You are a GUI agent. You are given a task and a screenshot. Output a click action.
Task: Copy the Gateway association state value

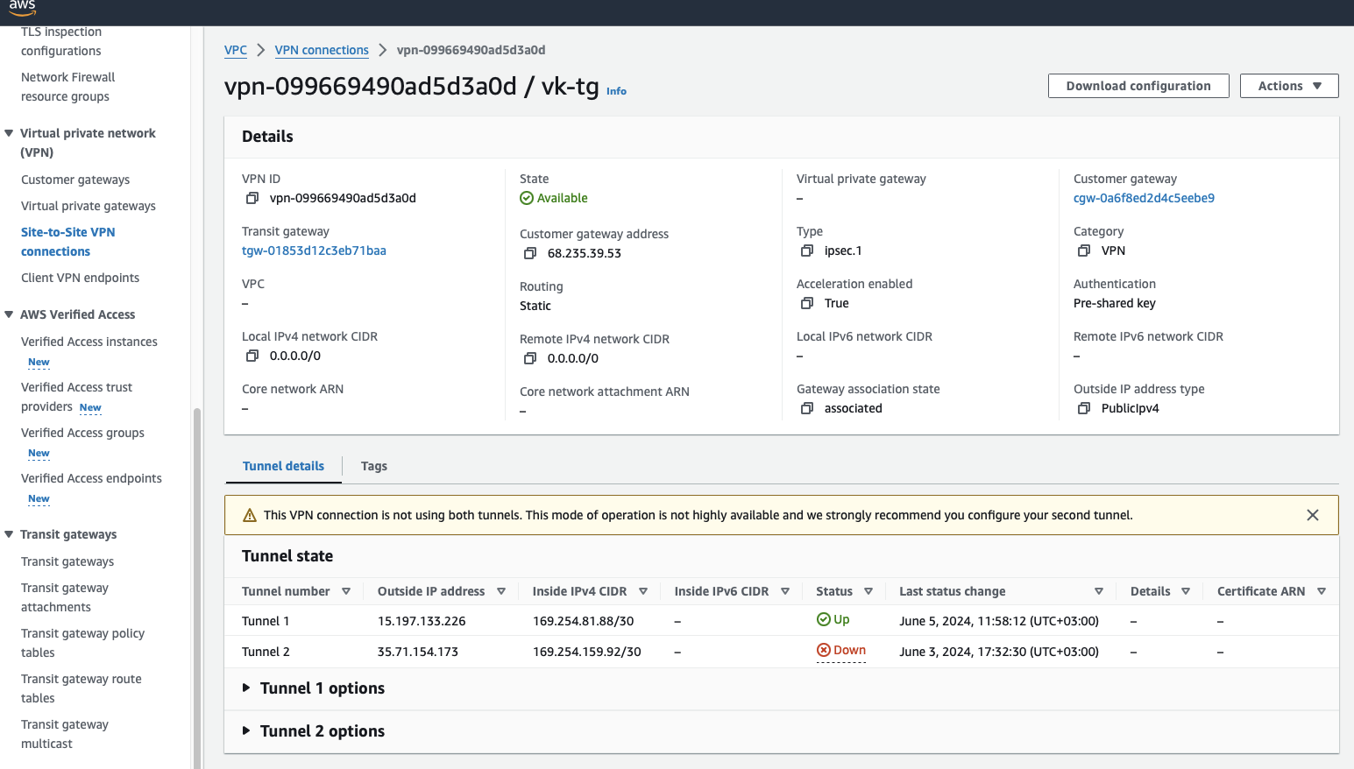point(807,409)
